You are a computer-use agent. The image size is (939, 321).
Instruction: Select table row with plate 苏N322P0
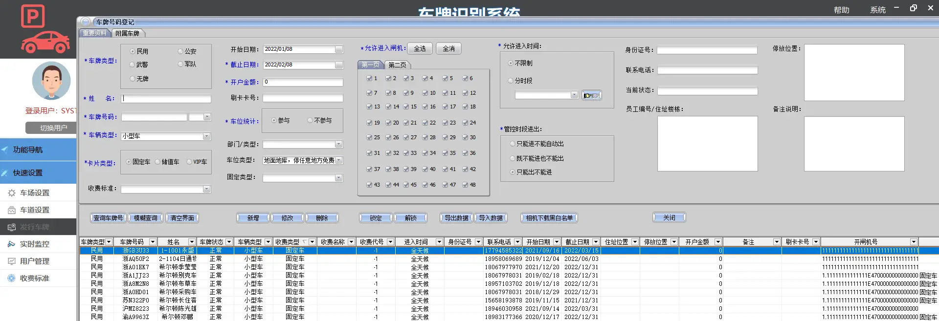click(x=509, y=300)
